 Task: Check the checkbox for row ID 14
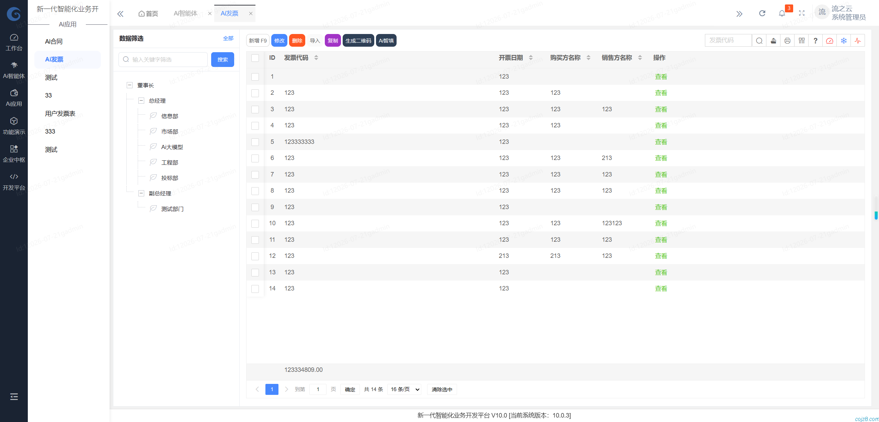tap(255, 288)
